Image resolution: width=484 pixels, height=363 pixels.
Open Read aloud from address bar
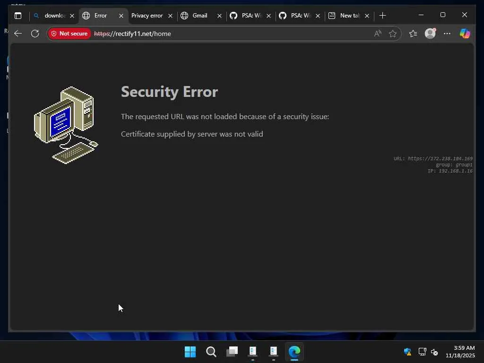pos(378,34)
